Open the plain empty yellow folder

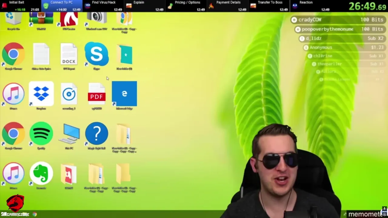coord(124,178)
